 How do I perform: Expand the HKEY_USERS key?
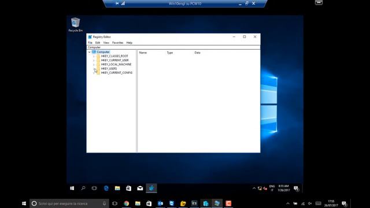coord(94,69)
